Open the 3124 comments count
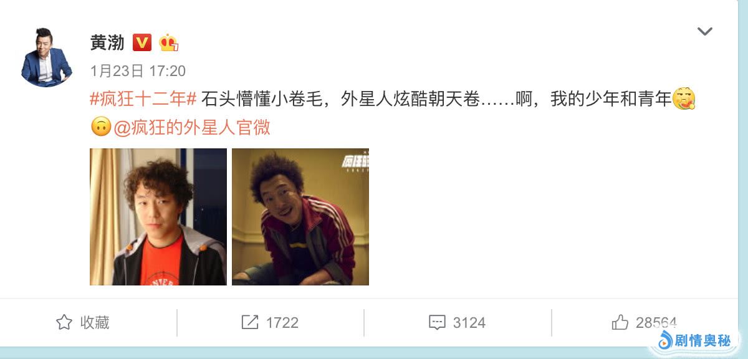Screen dimensions: 748x359 coord(469,323)
